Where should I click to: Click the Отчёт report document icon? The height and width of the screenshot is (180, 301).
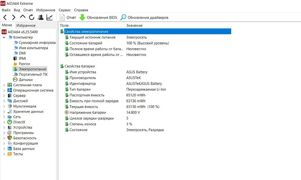coord(62,17)
